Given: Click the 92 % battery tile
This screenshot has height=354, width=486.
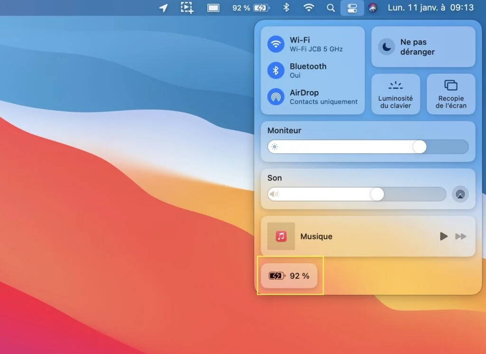Looking at the screenshot, I should coord(289,276).
